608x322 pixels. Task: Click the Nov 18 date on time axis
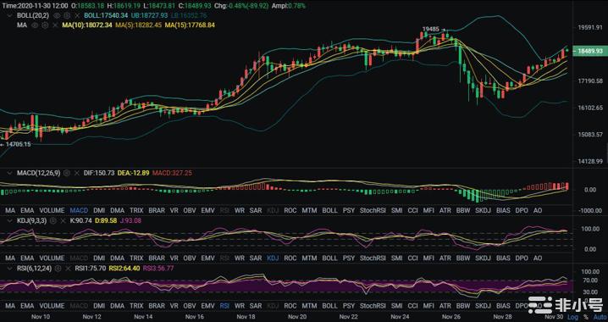click(x=246, y=317)
